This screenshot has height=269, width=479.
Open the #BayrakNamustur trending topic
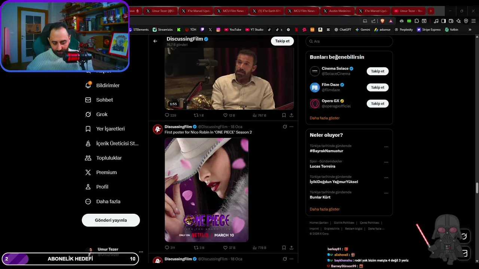326,151
